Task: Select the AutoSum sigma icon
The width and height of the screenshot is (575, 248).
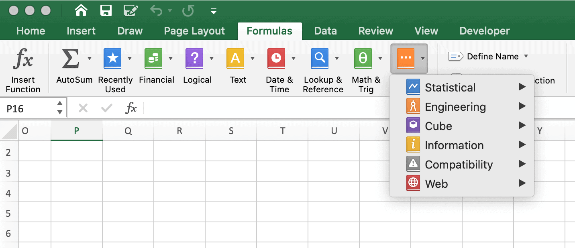Action: (x=70, y=58)
